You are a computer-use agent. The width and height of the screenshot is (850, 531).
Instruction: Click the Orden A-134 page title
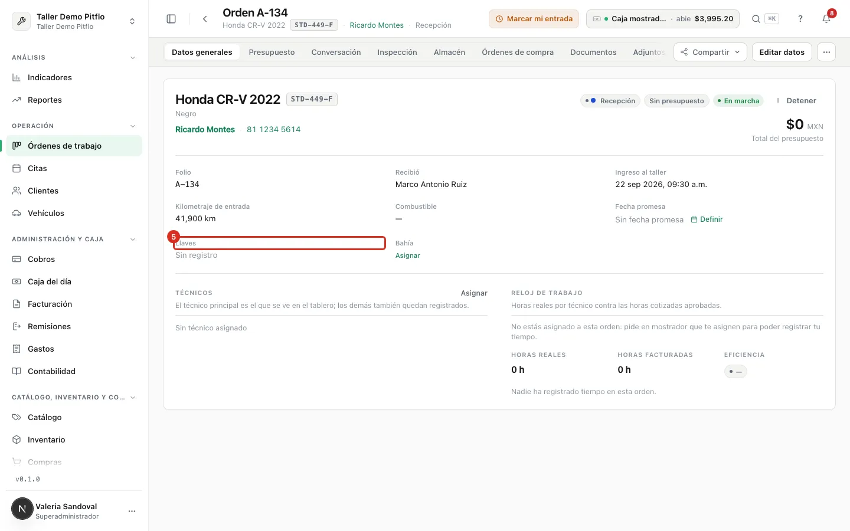pyautogui.click(x=255, y=12)
